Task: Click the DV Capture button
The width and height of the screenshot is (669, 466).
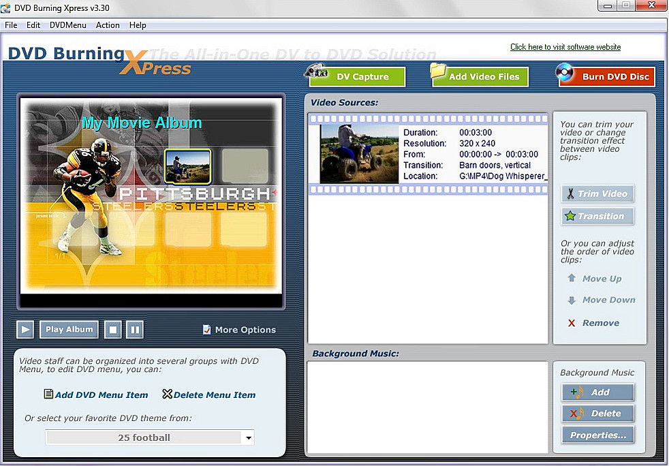Action: pyautogui.click(x=358, y=77)
